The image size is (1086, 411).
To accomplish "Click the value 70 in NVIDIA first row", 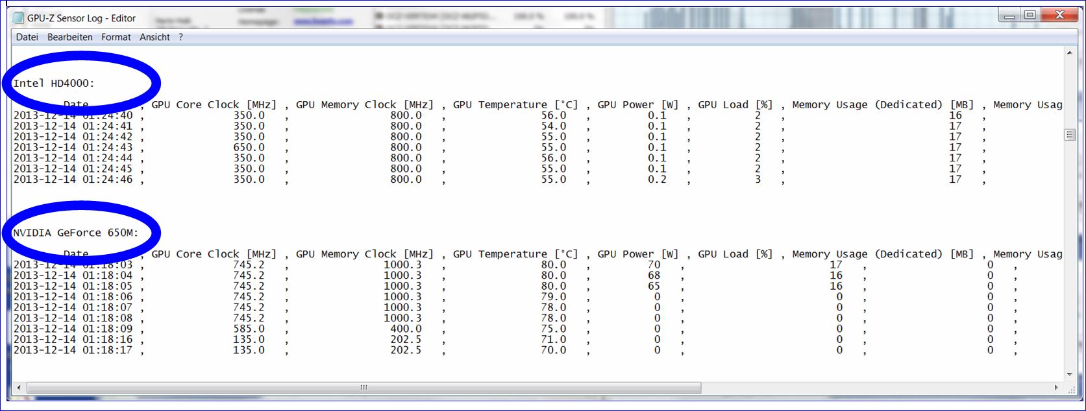I will (654, 264).
